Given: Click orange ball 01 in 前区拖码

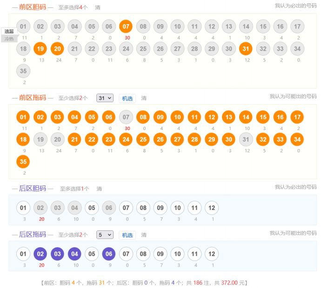Looking at the screenshot, I should [23, 117].
